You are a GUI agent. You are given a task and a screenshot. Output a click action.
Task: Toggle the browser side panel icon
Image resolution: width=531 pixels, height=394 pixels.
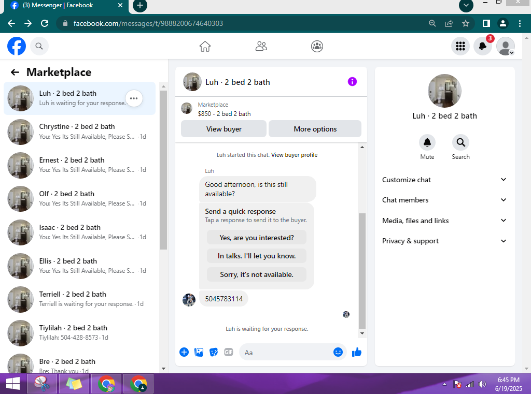point(486,23)
